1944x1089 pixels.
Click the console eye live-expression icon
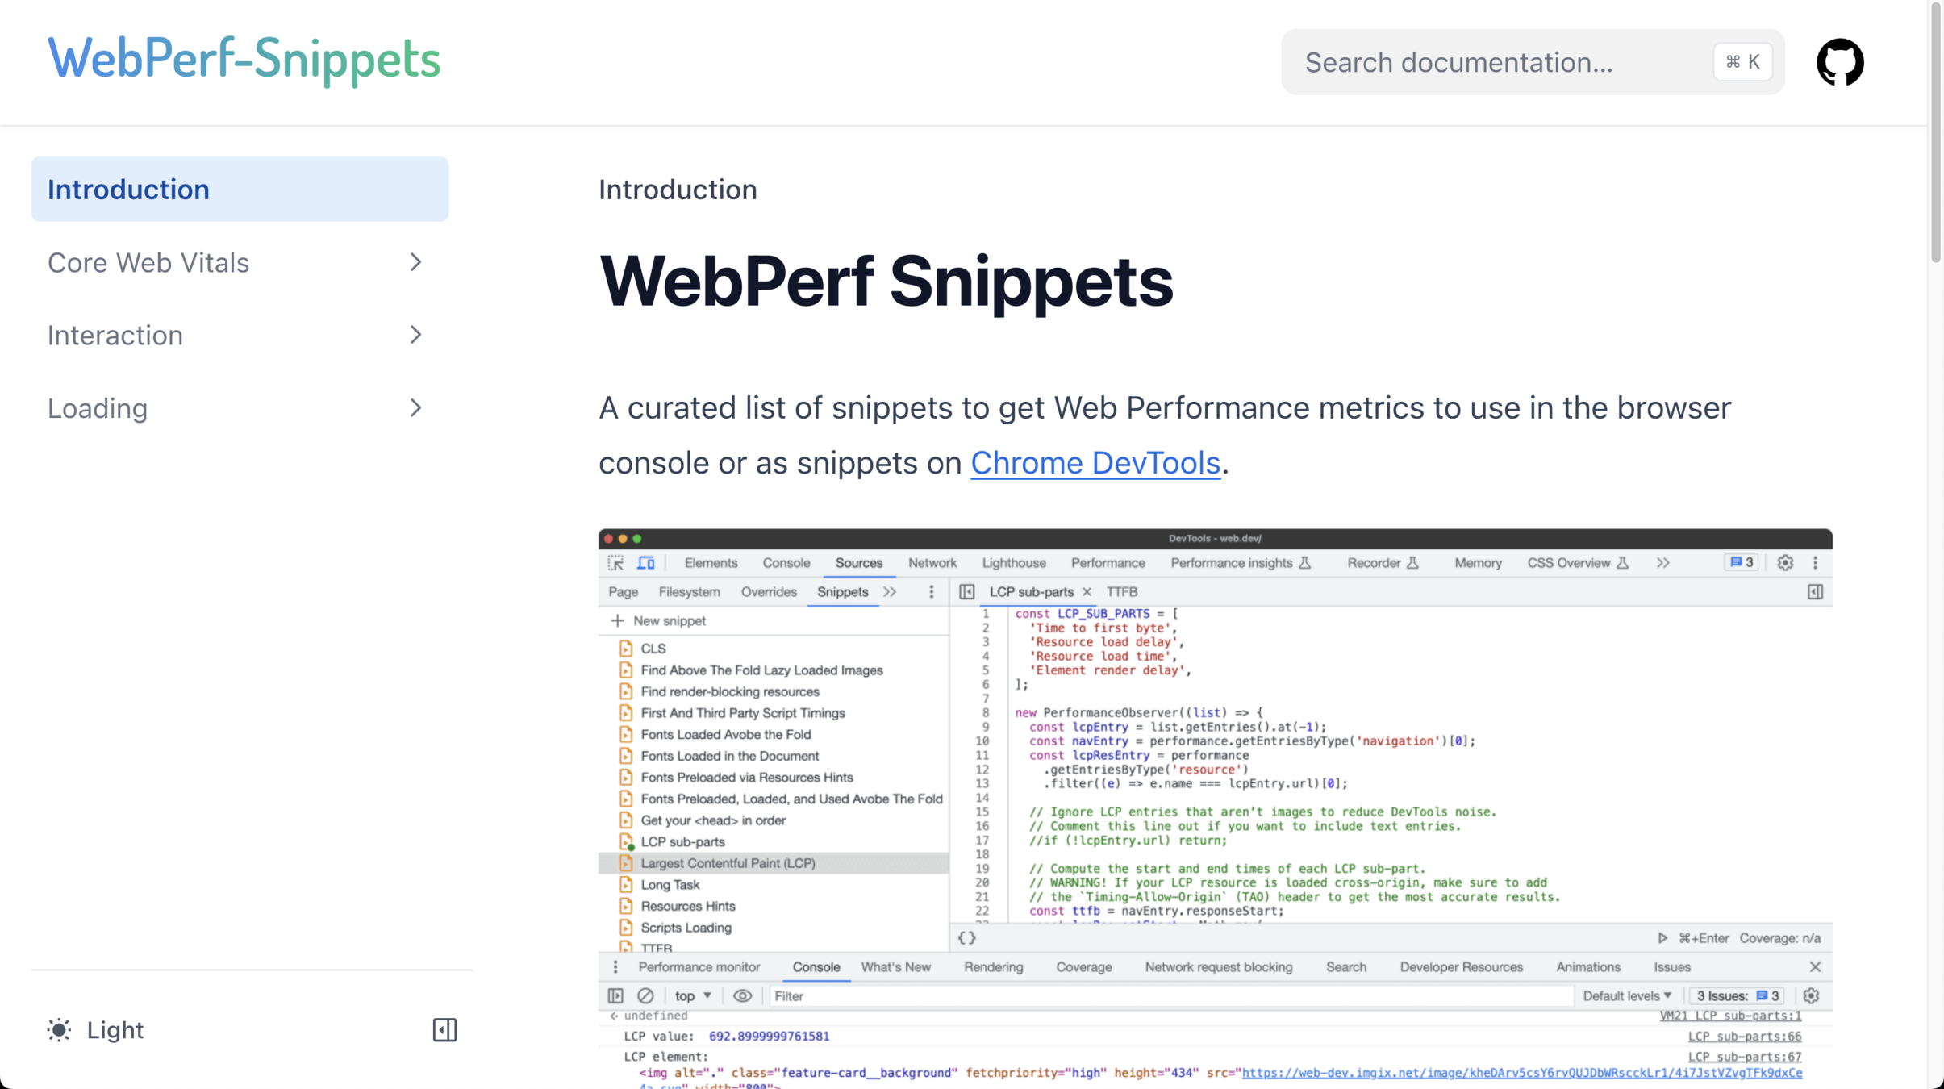point(742,995)
